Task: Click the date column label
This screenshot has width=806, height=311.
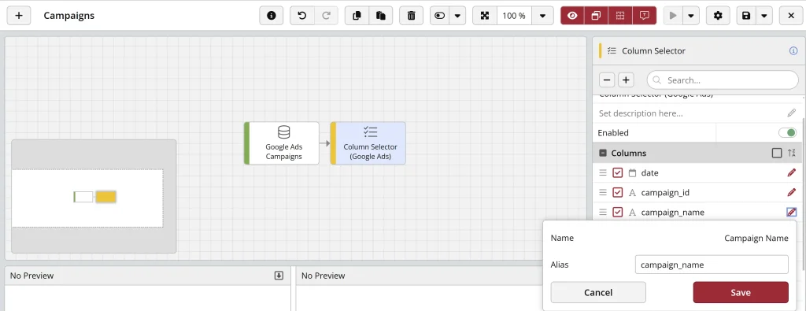Action: coord(649,172)
